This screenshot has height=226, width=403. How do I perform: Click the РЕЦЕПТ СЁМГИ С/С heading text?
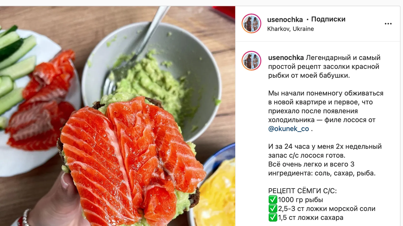pyautogui.click(x=303, y=191)
